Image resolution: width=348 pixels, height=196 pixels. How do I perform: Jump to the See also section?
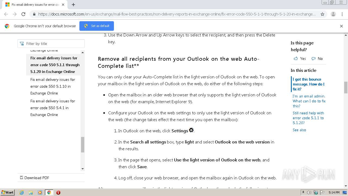coord(299,130)
